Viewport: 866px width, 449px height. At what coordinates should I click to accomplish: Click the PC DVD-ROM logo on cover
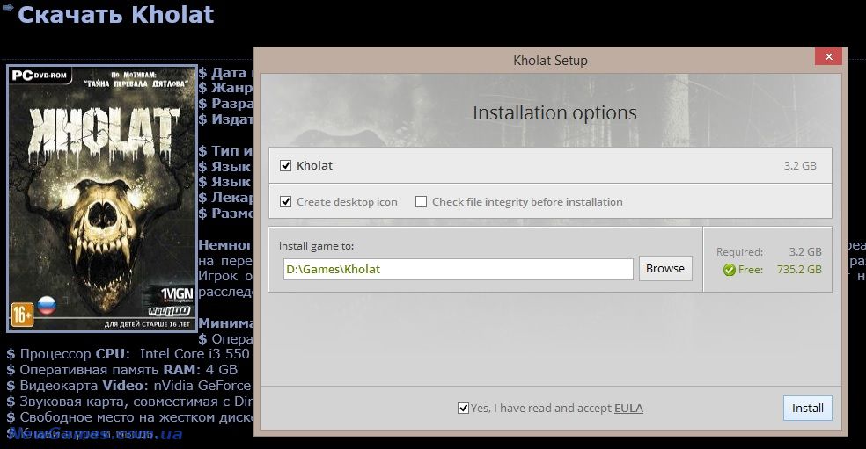click(40, 75)
